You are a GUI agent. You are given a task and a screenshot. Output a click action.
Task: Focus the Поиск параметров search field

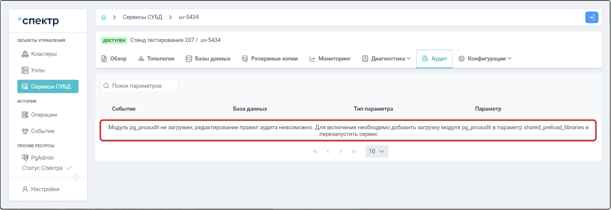(139, 86)
